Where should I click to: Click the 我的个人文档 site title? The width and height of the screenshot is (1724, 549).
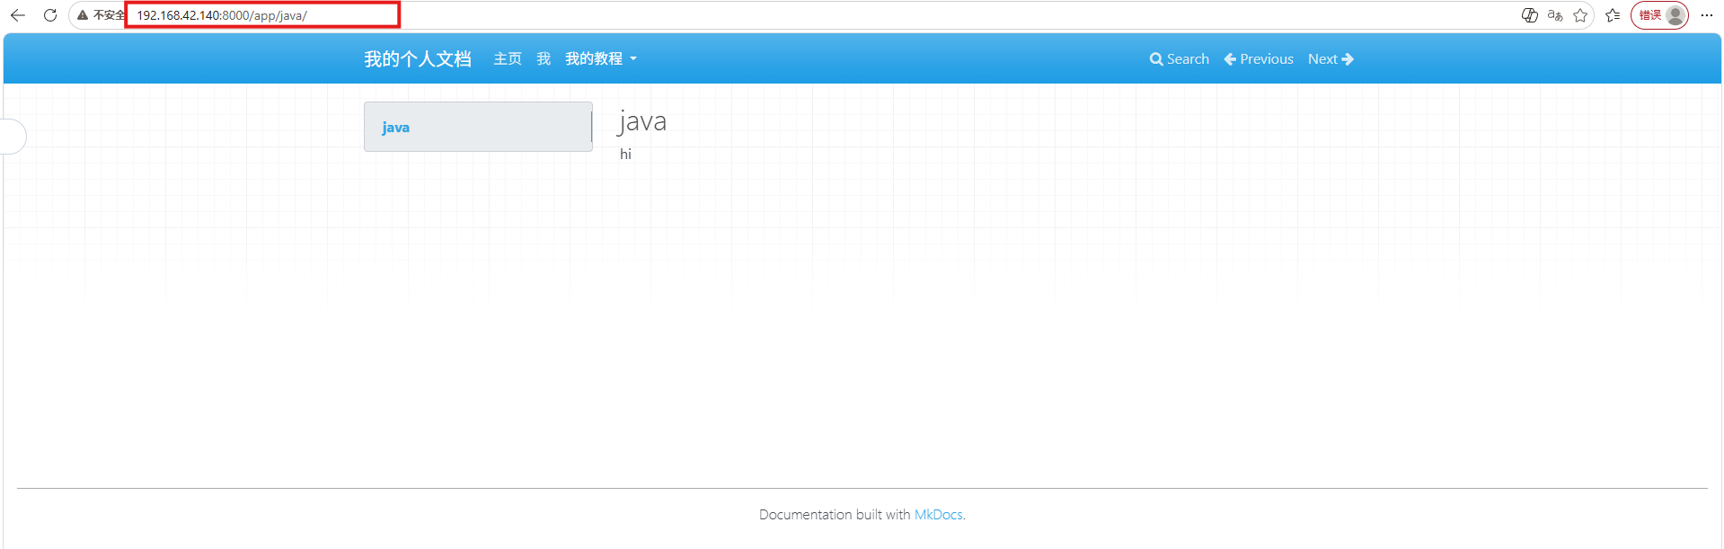pos(418,59)
